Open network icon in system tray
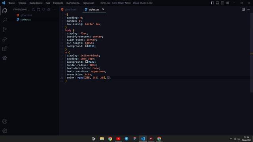 pyautogui.click(x=235, y=139)
